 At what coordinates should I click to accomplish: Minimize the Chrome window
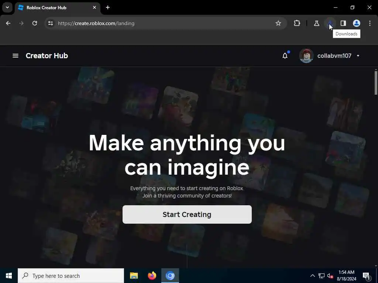(336, 7)
